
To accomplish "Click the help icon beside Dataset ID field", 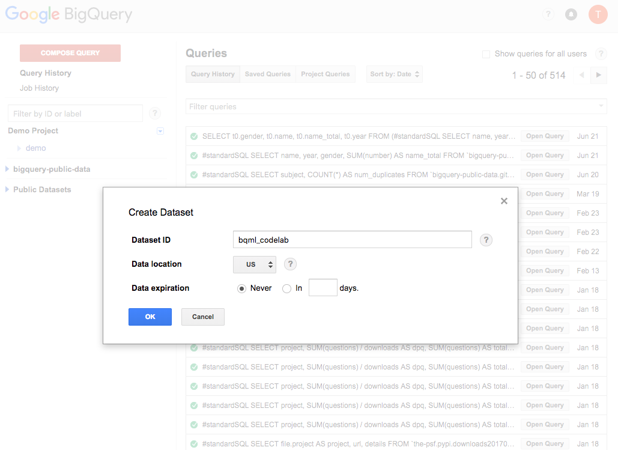I will click(486, 239).
